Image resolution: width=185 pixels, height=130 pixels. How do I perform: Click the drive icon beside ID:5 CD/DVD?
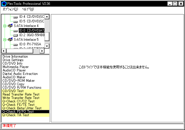(16, 22)
